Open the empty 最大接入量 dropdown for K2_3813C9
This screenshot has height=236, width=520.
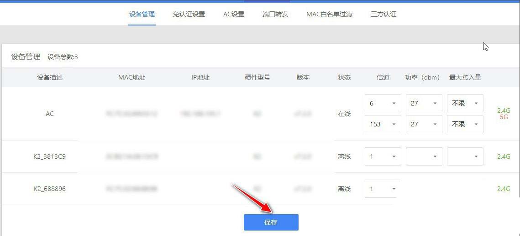coord(465,156)
